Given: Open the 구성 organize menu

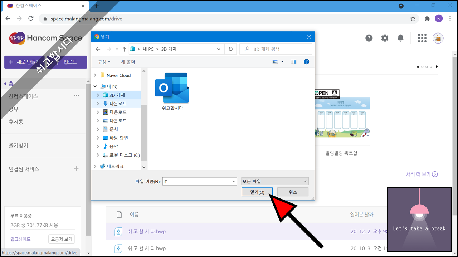Looking at the screenshot, I should (104, 62).
